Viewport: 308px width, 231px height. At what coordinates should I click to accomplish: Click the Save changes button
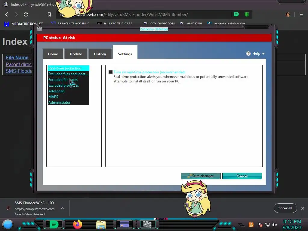tap(201, 176)
